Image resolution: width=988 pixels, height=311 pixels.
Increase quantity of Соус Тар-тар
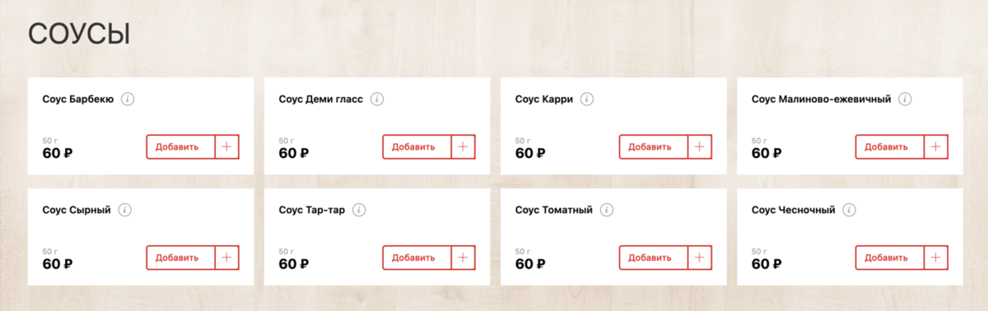464,257
